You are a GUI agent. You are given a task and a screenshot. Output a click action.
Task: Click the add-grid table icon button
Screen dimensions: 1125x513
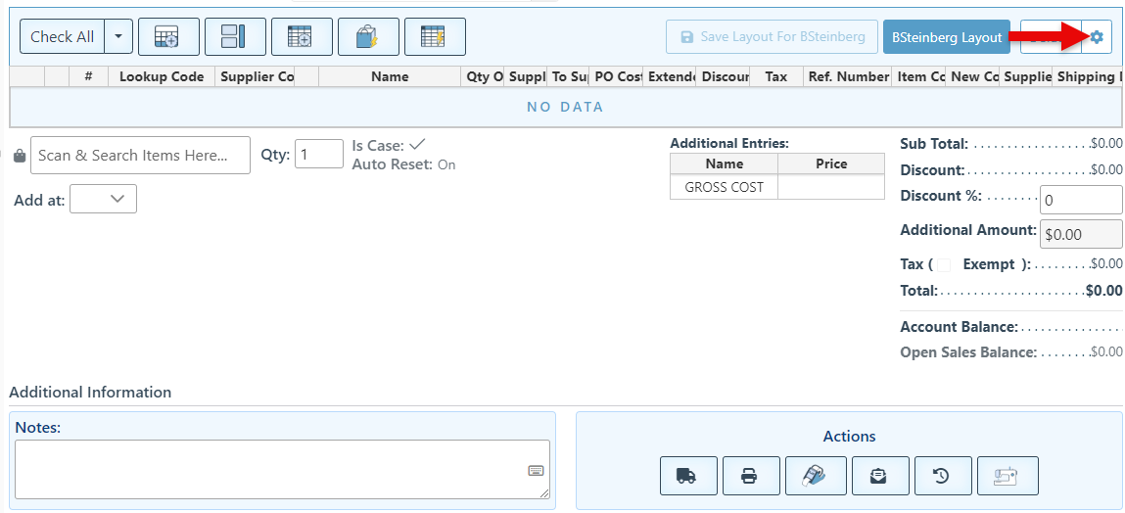[168, 37]
